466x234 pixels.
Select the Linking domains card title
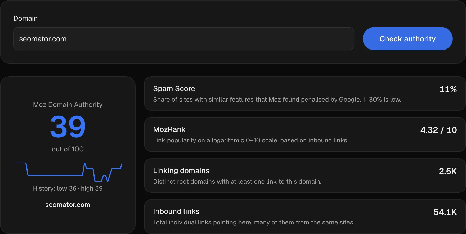pyautogui.click(x=181, y=170)
